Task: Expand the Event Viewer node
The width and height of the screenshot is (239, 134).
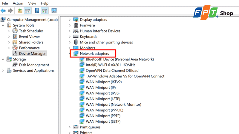Action: pos(9,37)
